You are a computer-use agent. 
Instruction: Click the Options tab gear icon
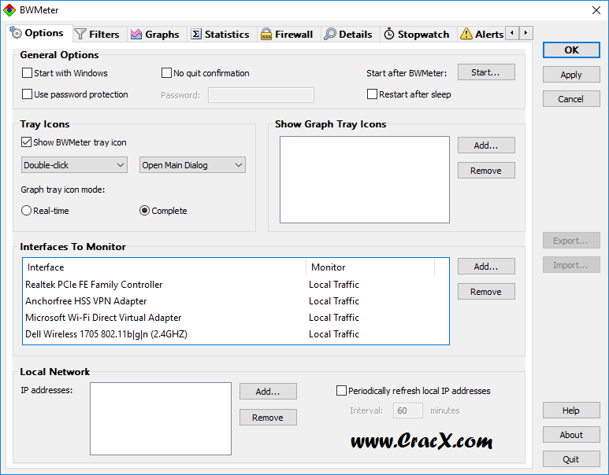(x=16, y=33)
